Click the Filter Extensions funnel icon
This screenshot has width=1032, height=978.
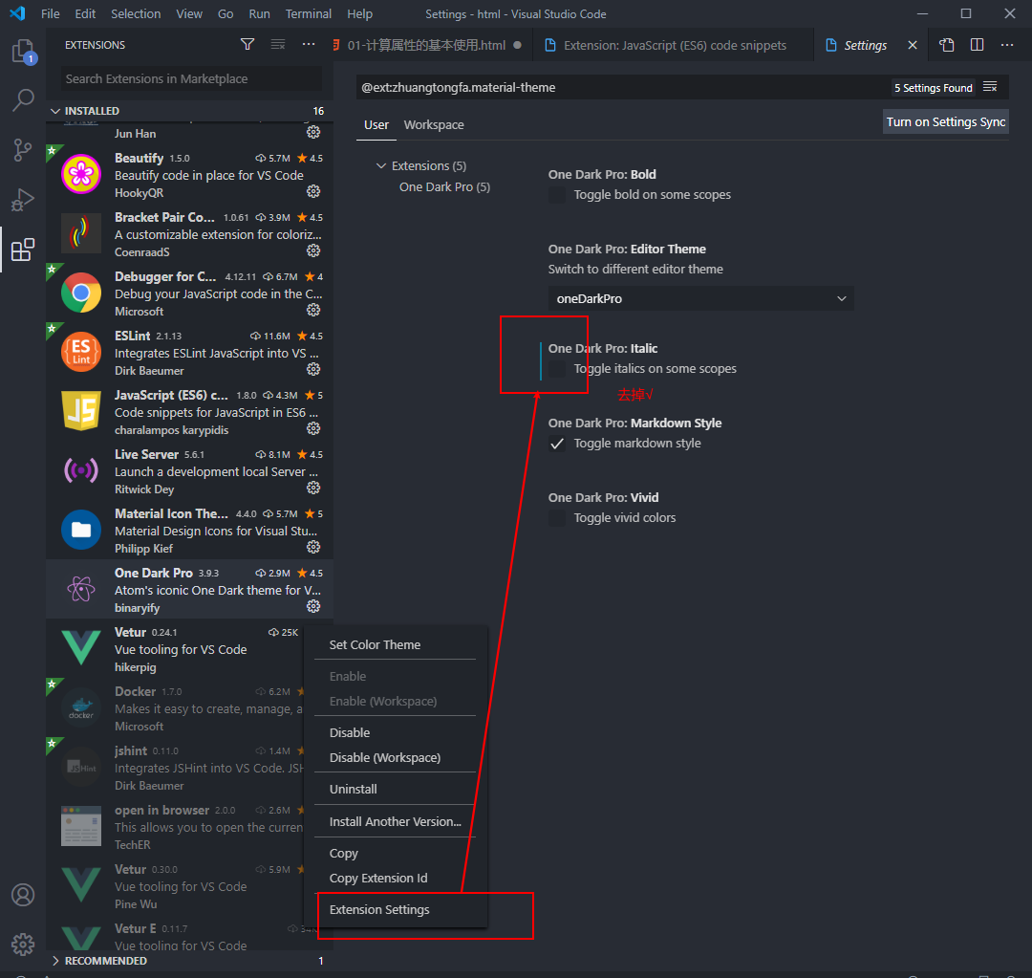247,44
